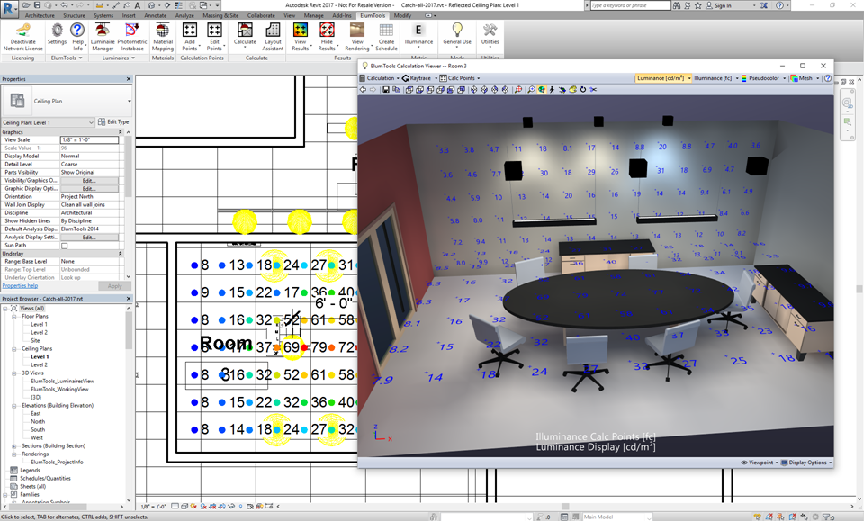
Task: Toggle the Luminance [cd/m²] display
Action: coord(664,79)
